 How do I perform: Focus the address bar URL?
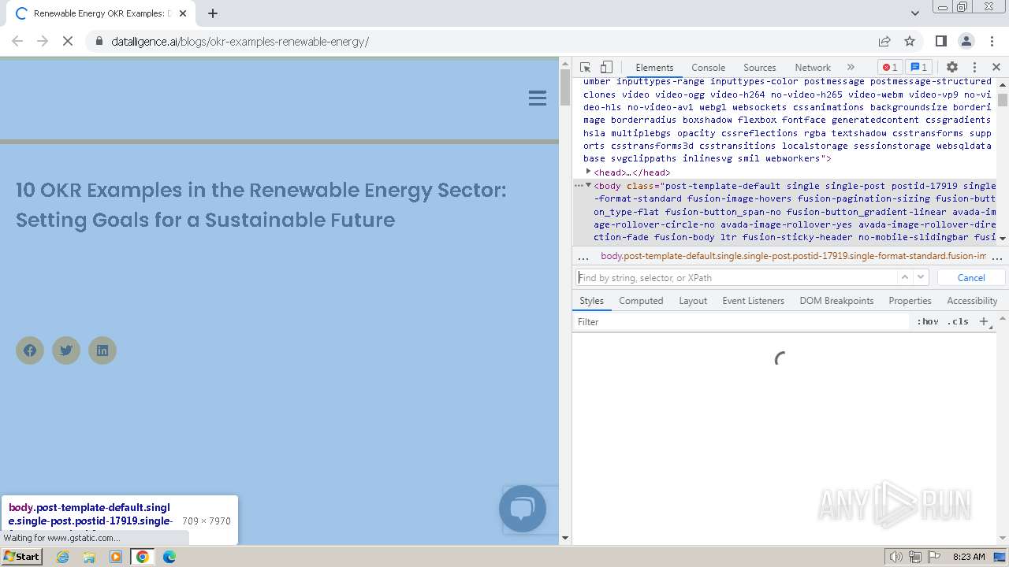[240, 41]
